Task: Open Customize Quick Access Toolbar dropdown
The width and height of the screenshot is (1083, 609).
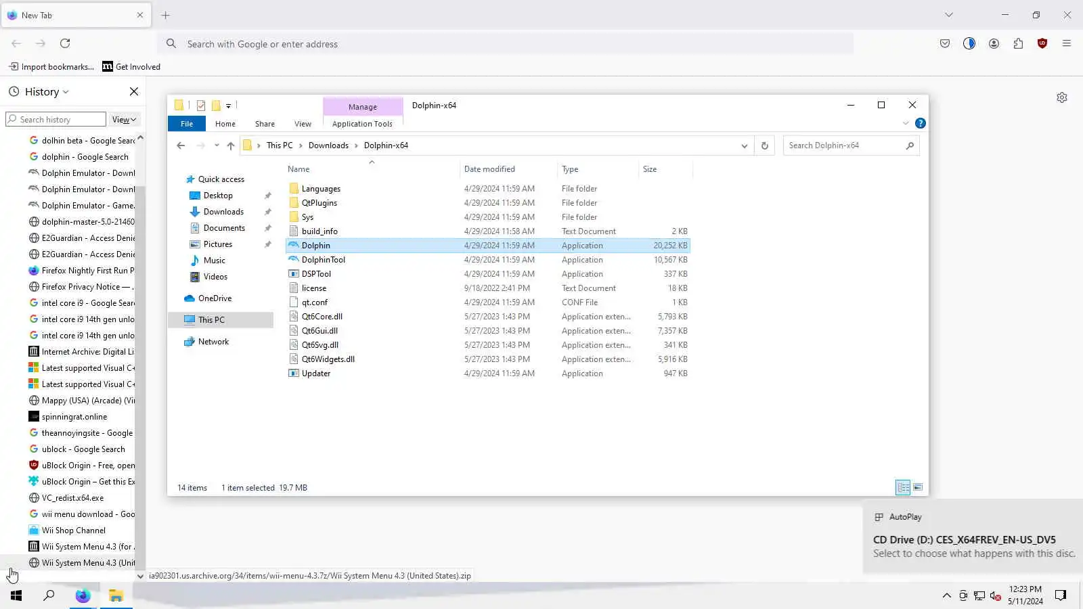Action: click(x=229, y=106)
